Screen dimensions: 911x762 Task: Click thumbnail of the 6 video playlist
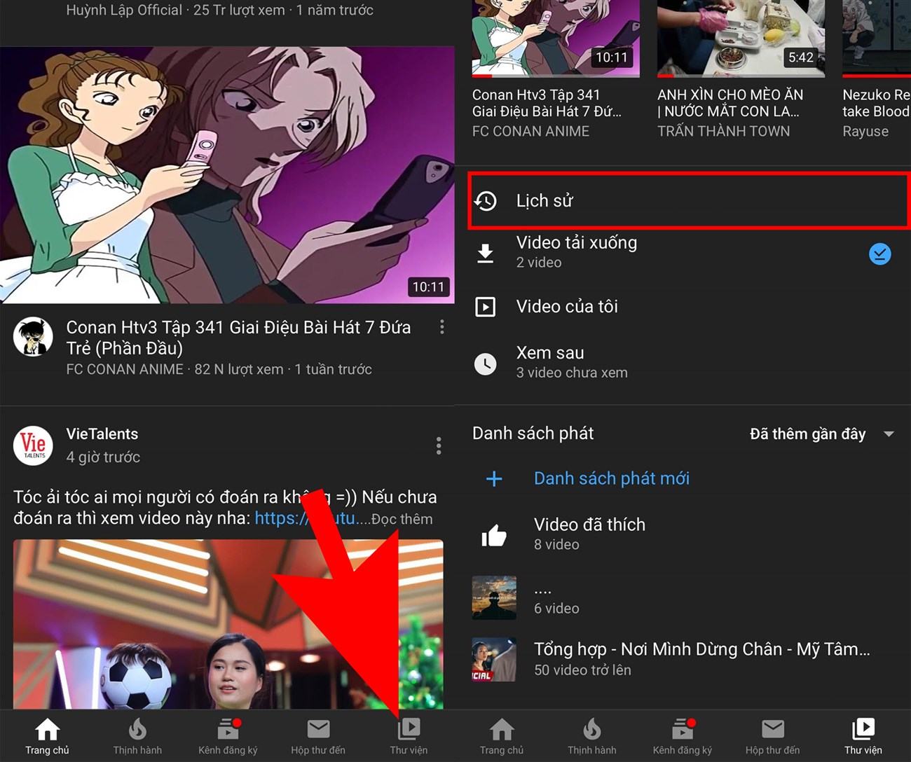coord(494,598)
